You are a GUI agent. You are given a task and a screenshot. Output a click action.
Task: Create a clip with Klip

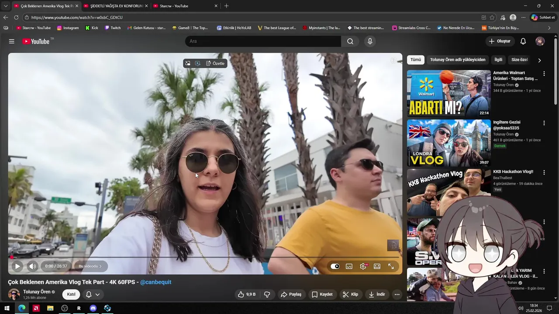[x=350, y=294]
